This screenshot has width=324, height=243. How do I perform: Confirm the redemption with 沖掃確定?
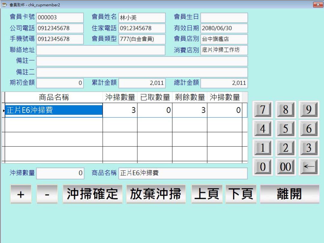[92, 194]
